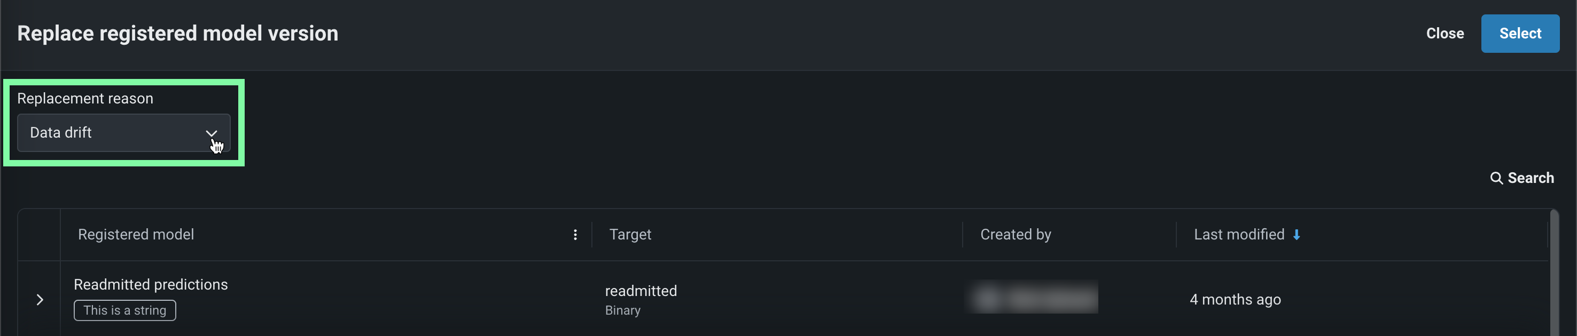Click the blue sort descending arrow icon

click(x=1296, y=235)
